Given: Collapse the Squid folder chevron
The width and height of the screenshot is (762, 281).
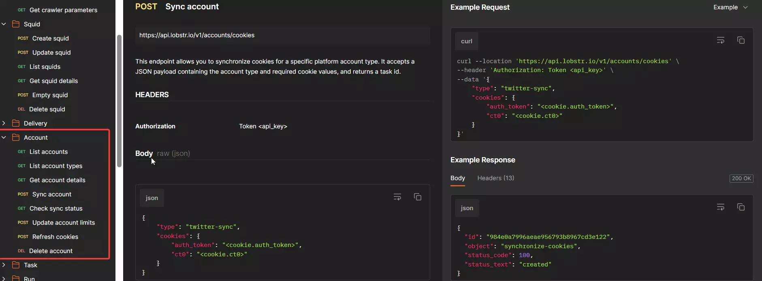Looking at the screenshot, I should pos(4,24).
